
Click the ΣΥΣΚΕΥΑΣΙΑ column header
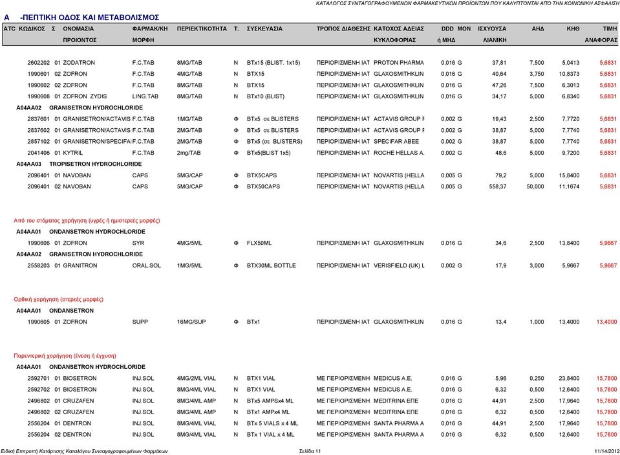264,28
